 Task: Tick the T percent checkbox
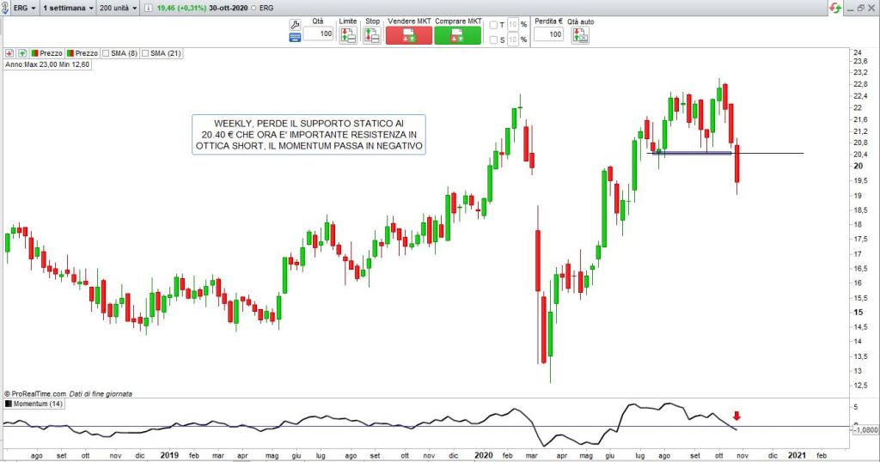coord(493,25)
